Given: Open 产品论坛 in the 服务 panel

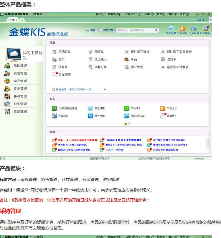Looking at the screenshot, I should [163, 108].
